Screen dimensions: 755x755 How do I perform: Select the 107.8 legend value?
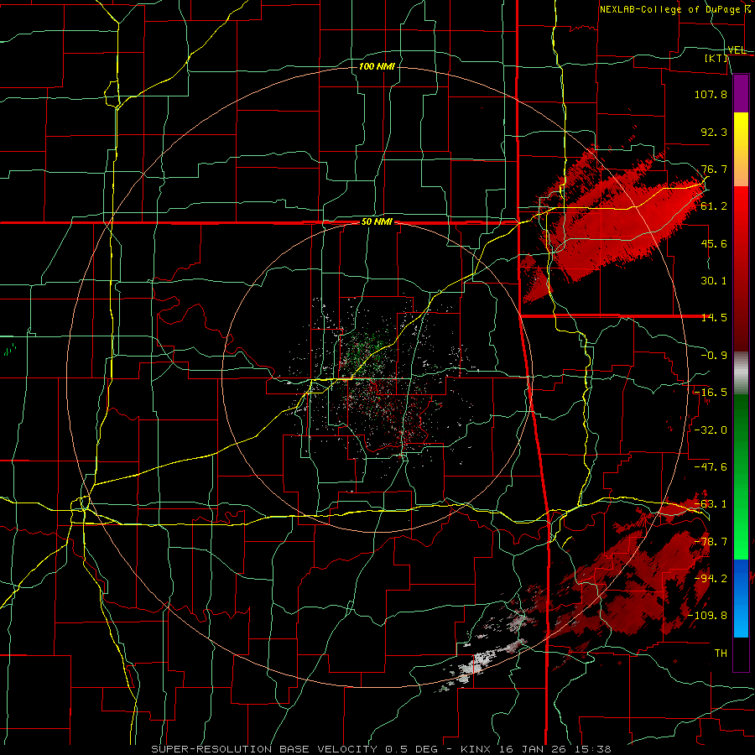tap(711, 94)
